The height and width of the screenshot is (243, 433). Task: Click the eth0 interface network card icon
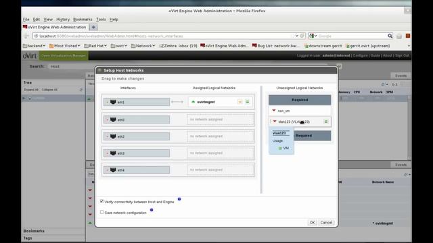113,119
